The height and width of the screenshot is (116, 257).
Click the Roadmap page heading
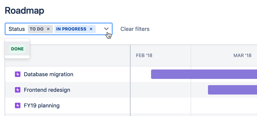click(24, 10)
